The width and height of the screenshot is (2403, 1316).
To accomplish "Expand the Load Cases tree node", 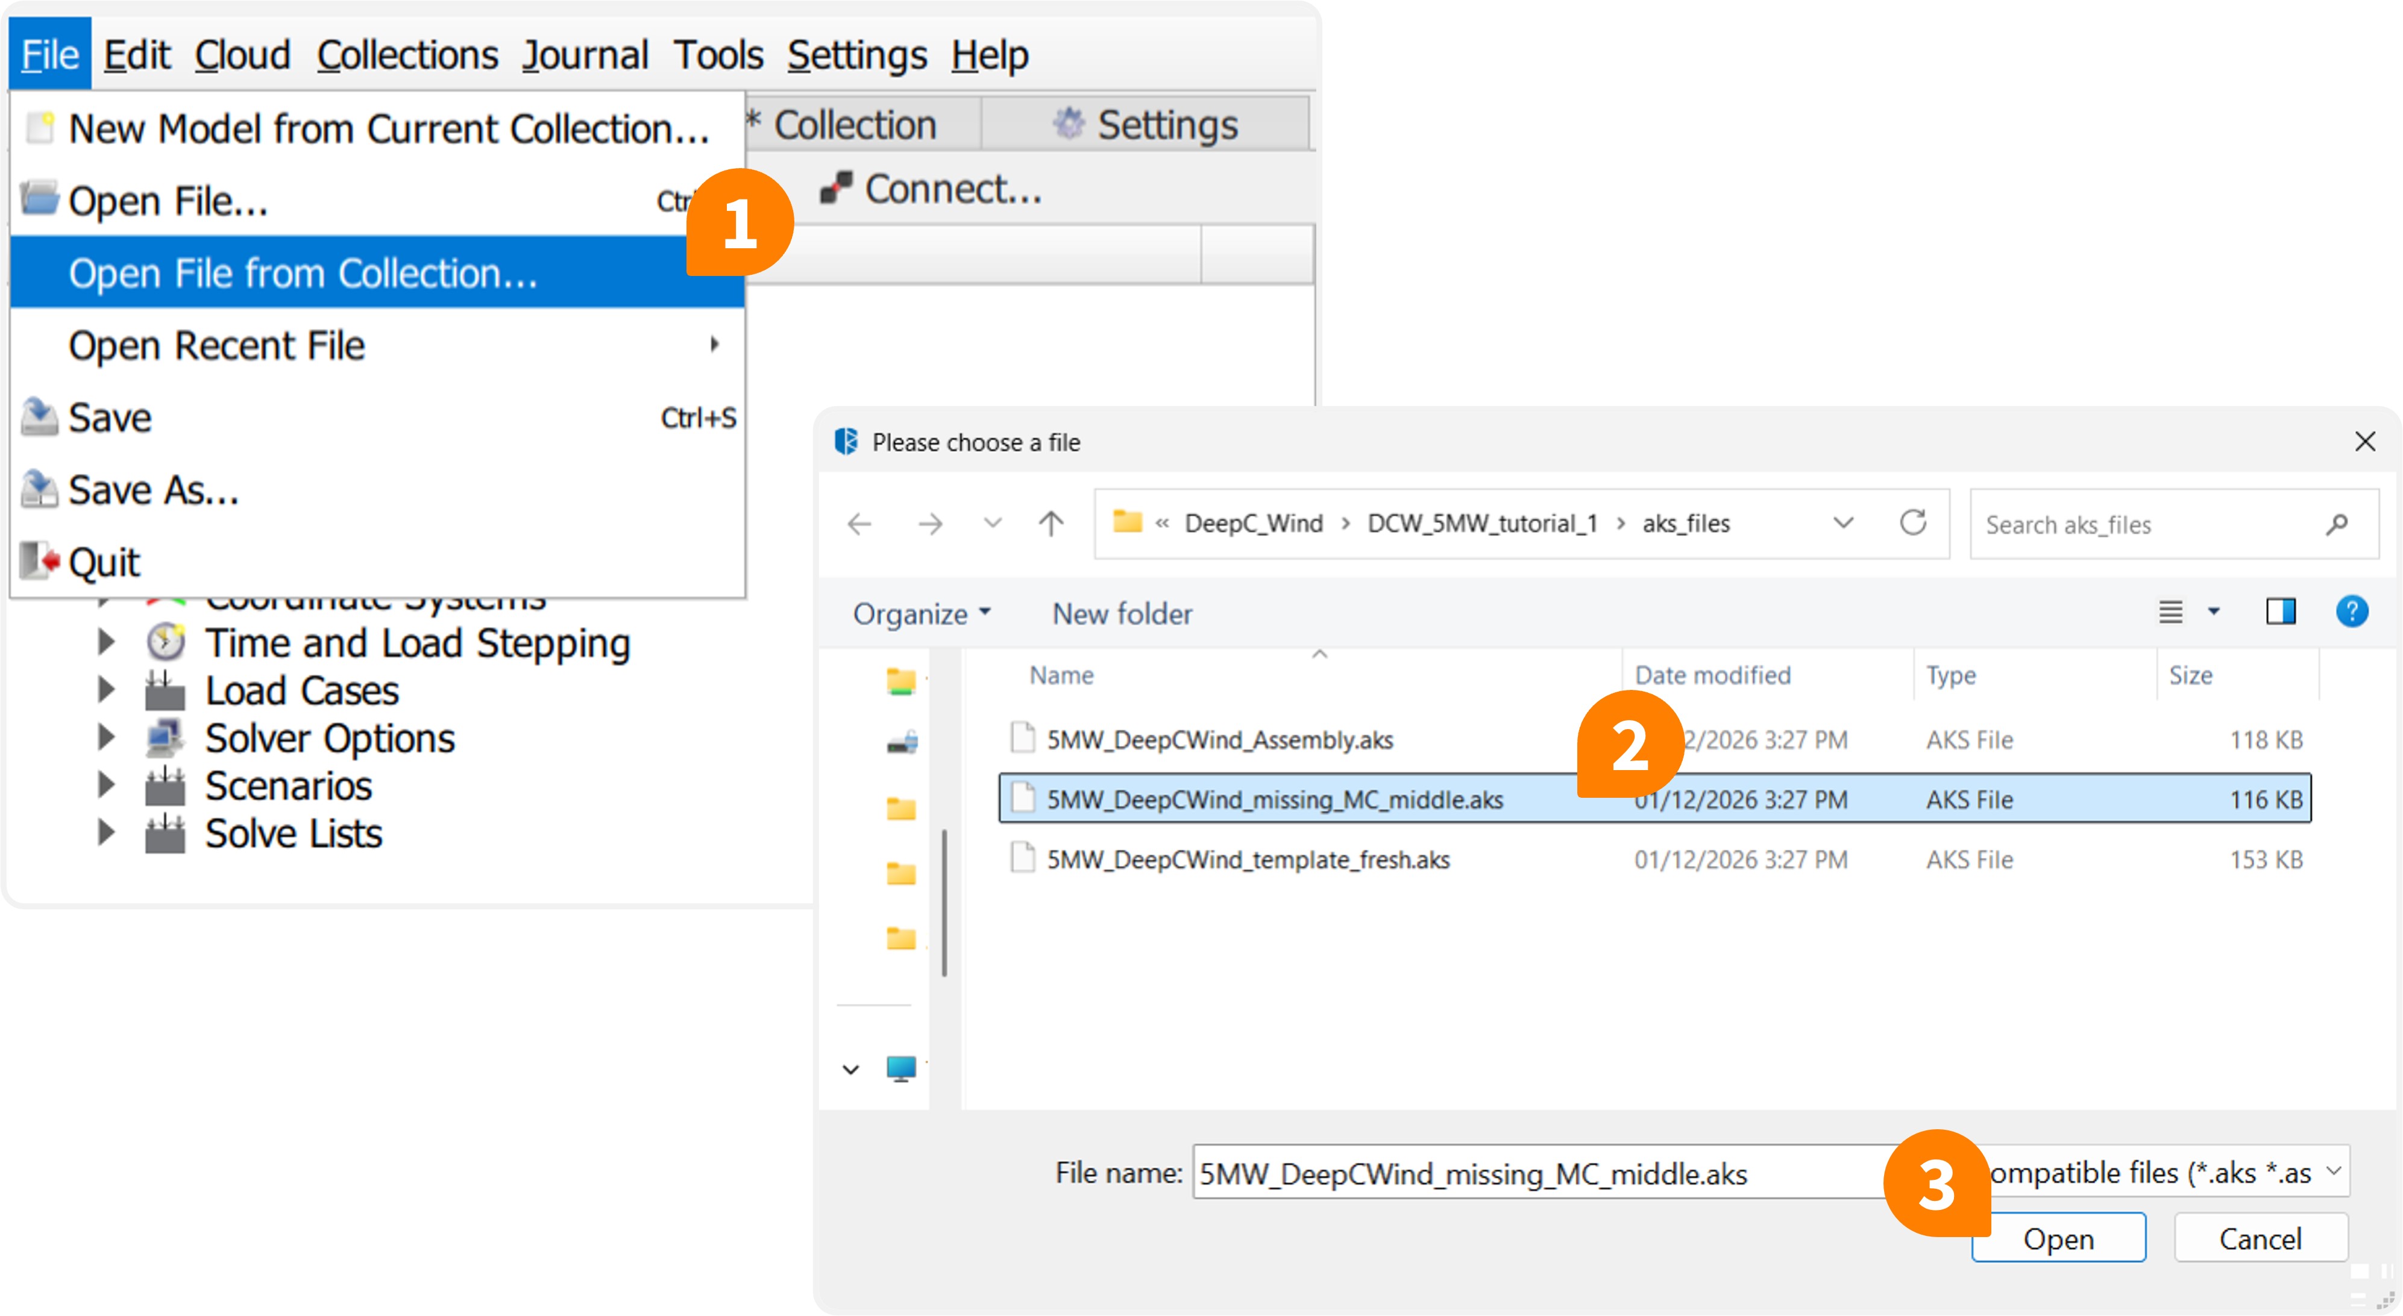I will click(106, 690).
